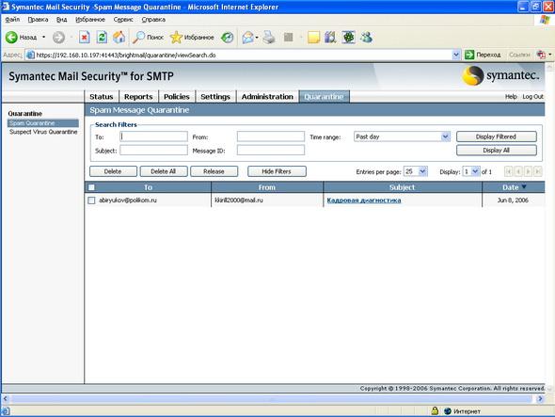This screenshot has height=417, width=555.
Task: Click the Display All button
Action: [497, 151]
